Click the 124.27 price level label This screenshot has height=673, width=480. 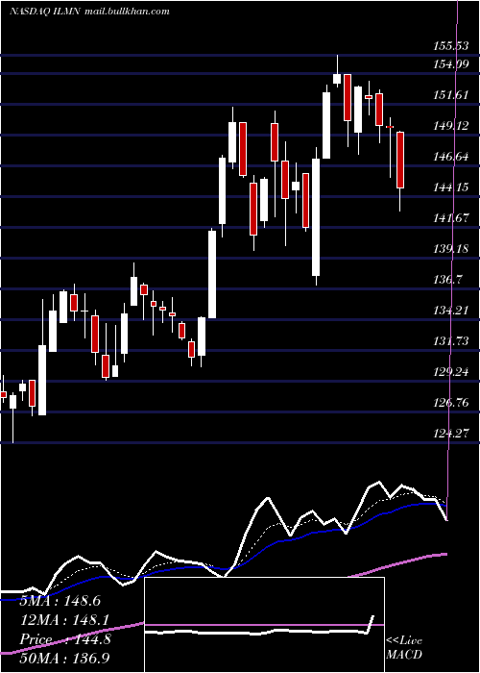(450, 434)
